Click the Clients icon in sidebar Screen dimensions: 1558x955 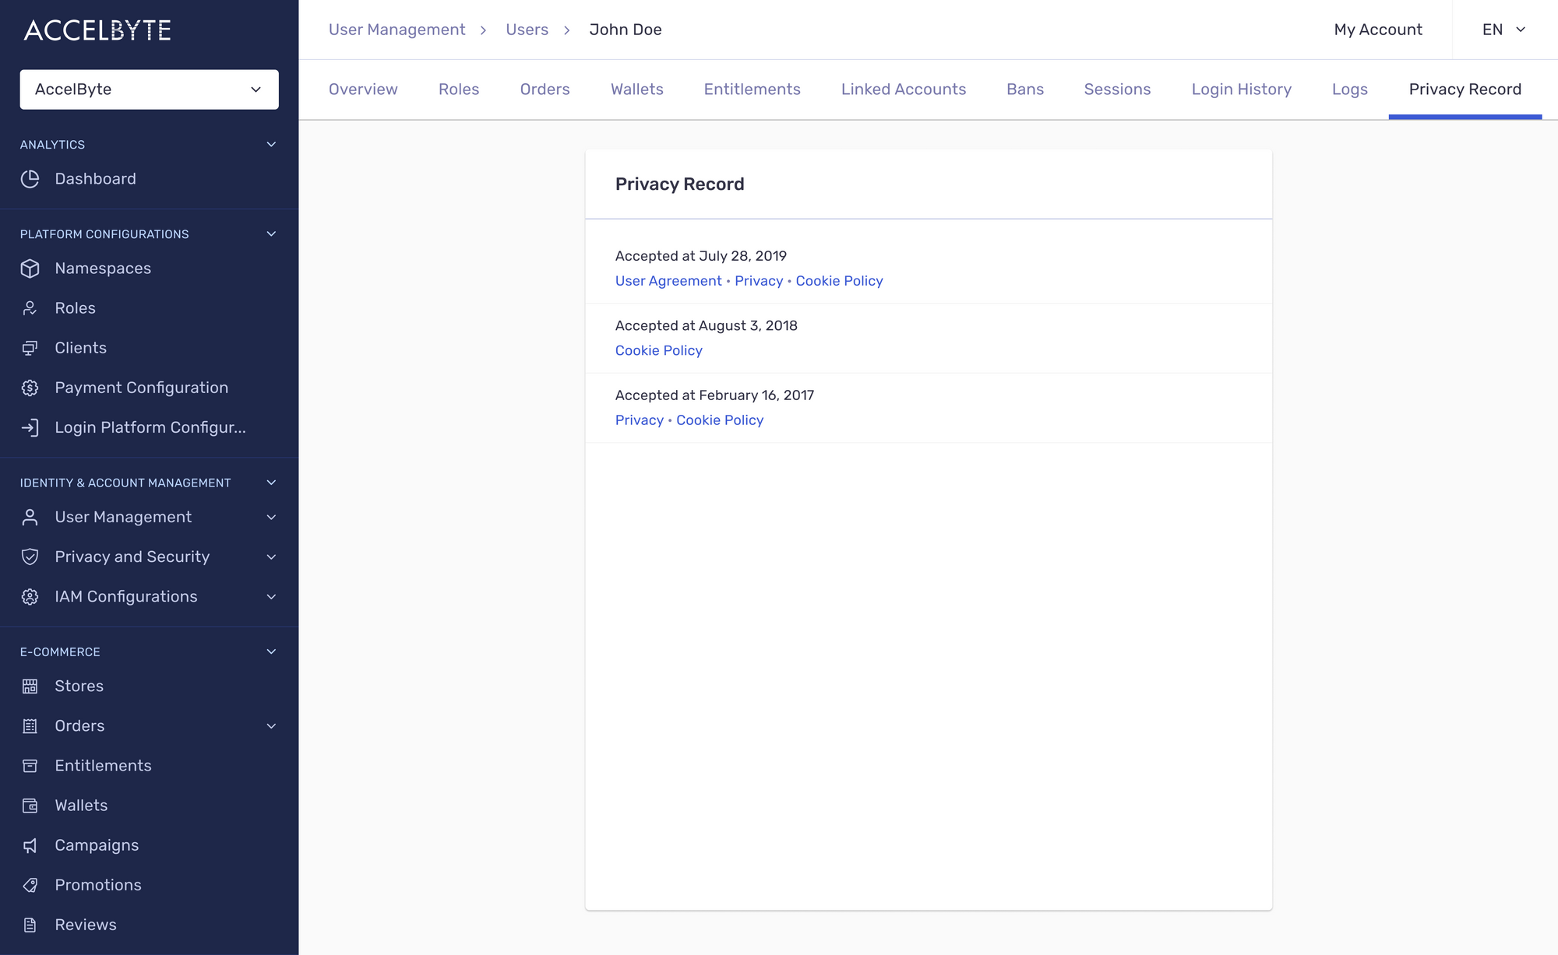tap(30, 347)
